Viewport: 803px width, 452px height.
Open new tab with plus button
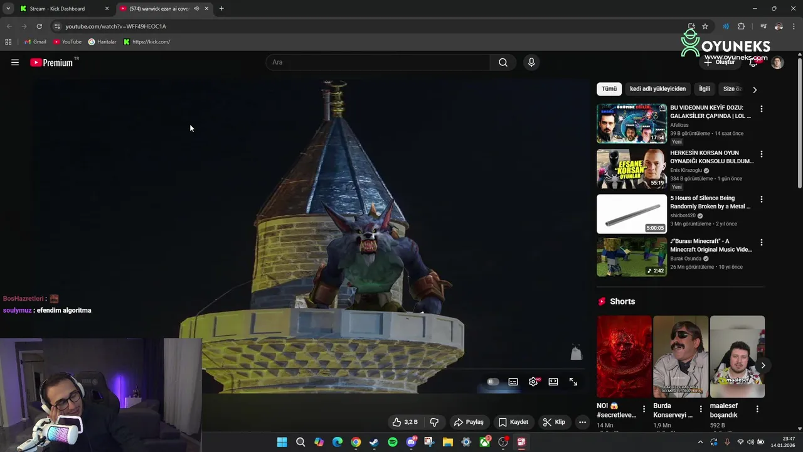click(x=221, y=9)
